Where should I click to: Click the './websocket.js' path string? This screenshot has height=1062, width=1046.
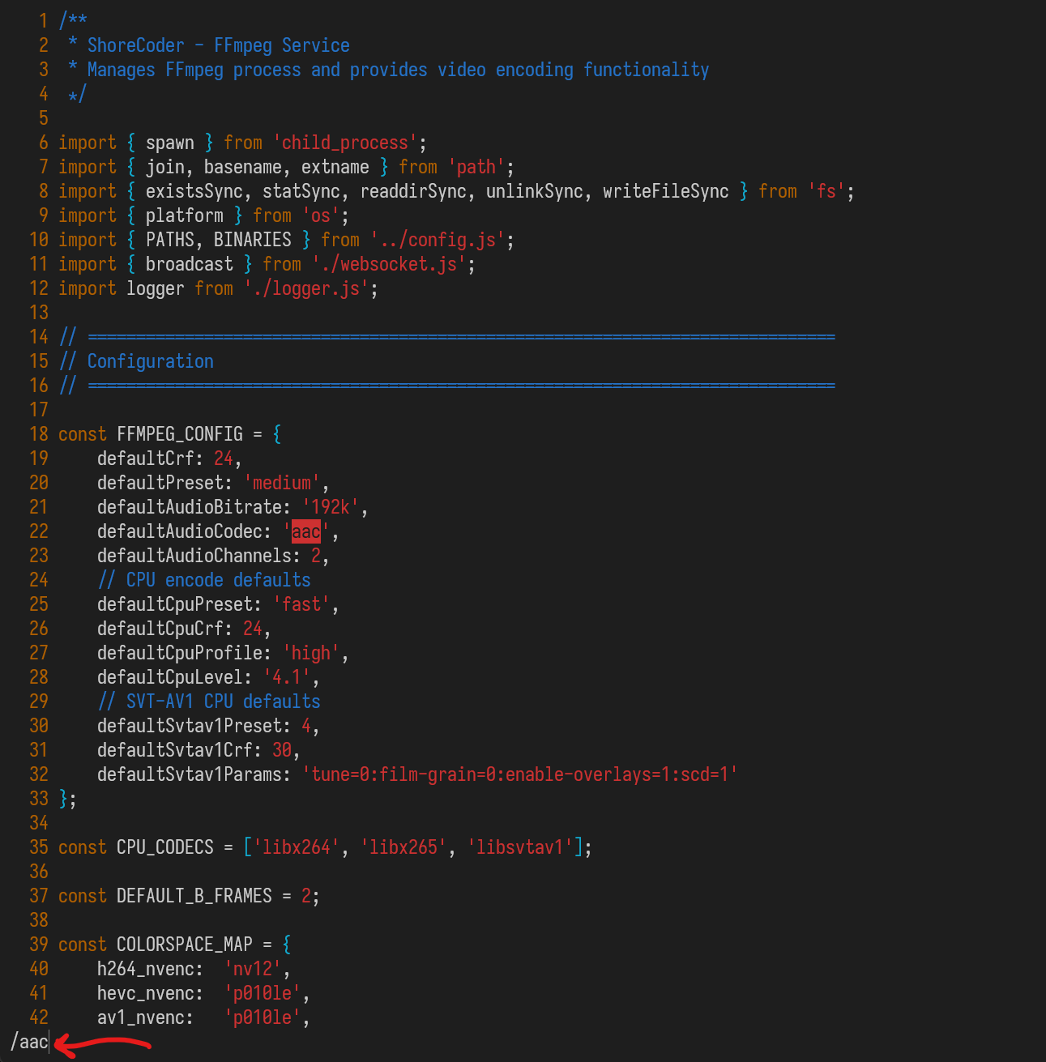point(389,264)
